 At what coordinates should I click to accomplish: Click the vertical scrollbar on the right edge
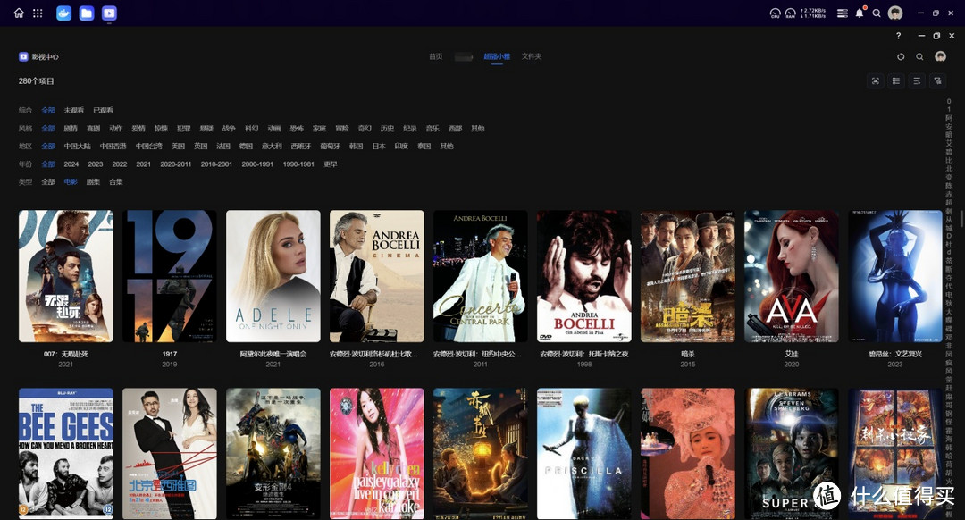[961, 219]
